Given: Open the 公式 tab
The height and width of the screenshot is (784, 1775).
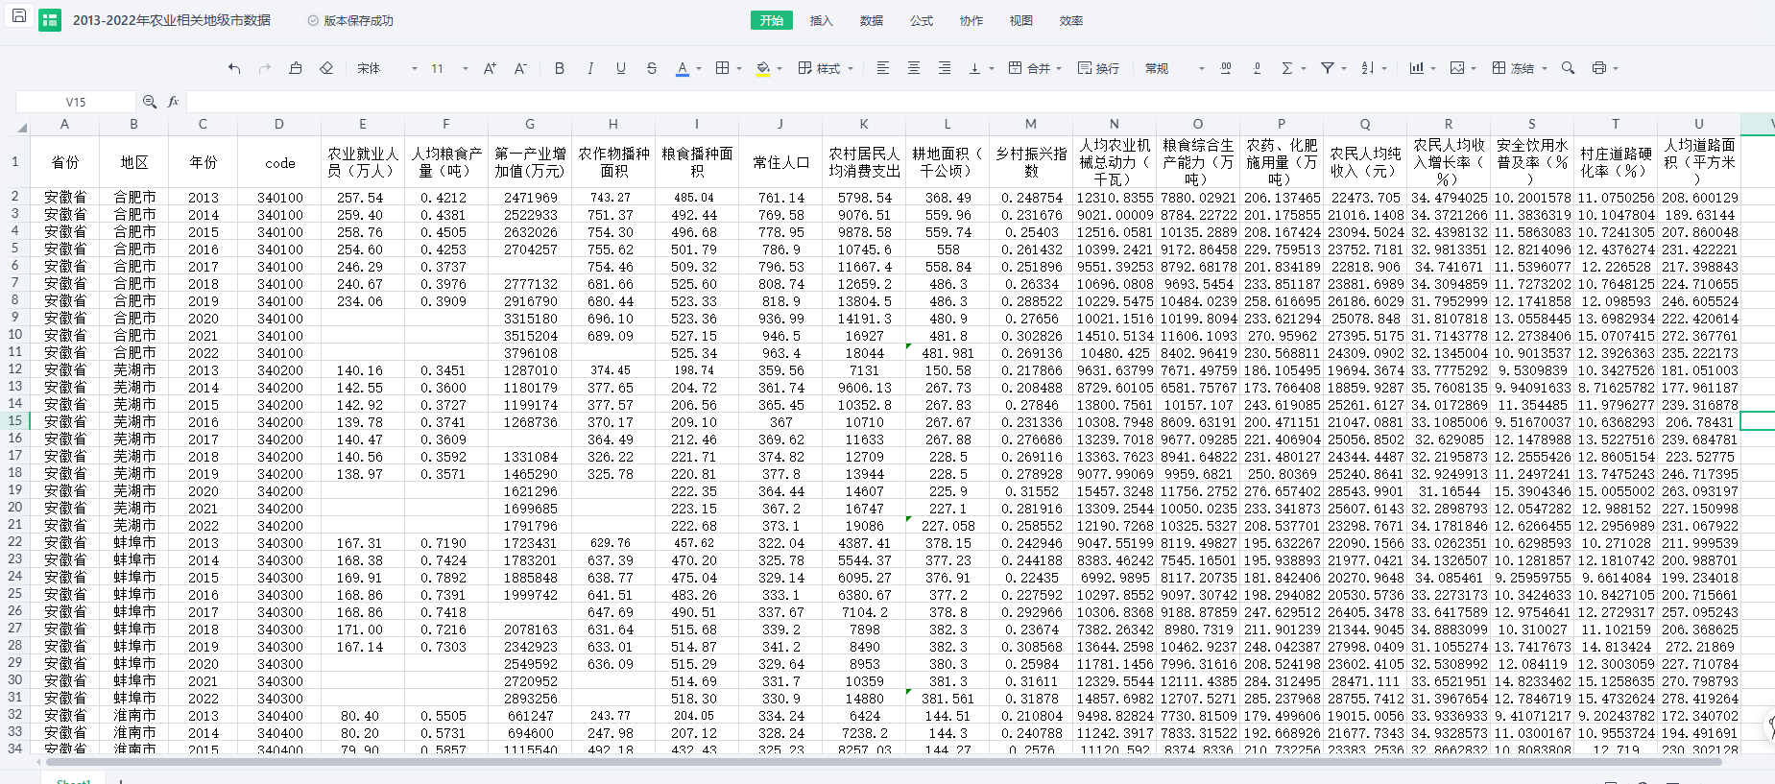Looking at the screenshot, I should coord(921,20).
